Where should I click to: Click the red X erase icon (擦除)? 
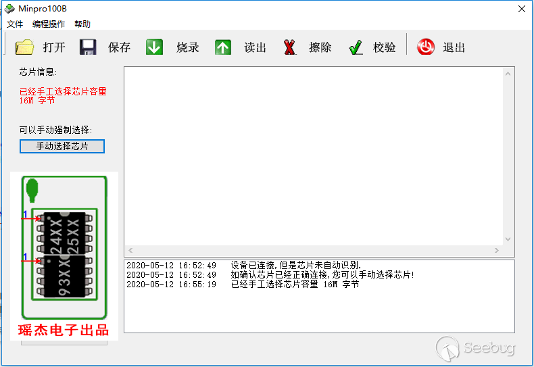pos(289,47)
